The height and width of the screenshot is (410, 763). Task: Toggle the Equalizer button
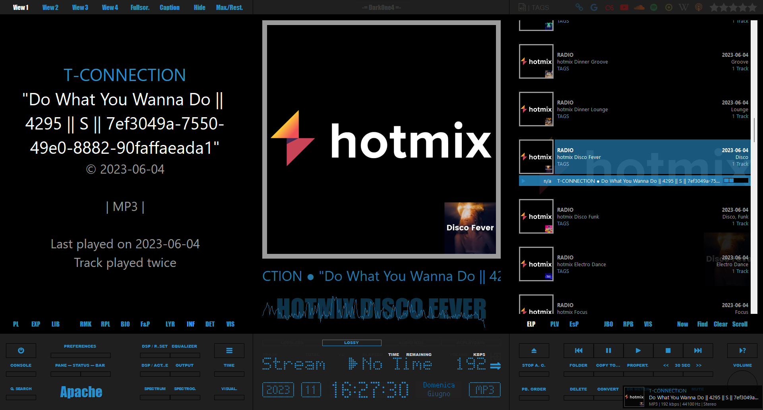tap(184, 346)
